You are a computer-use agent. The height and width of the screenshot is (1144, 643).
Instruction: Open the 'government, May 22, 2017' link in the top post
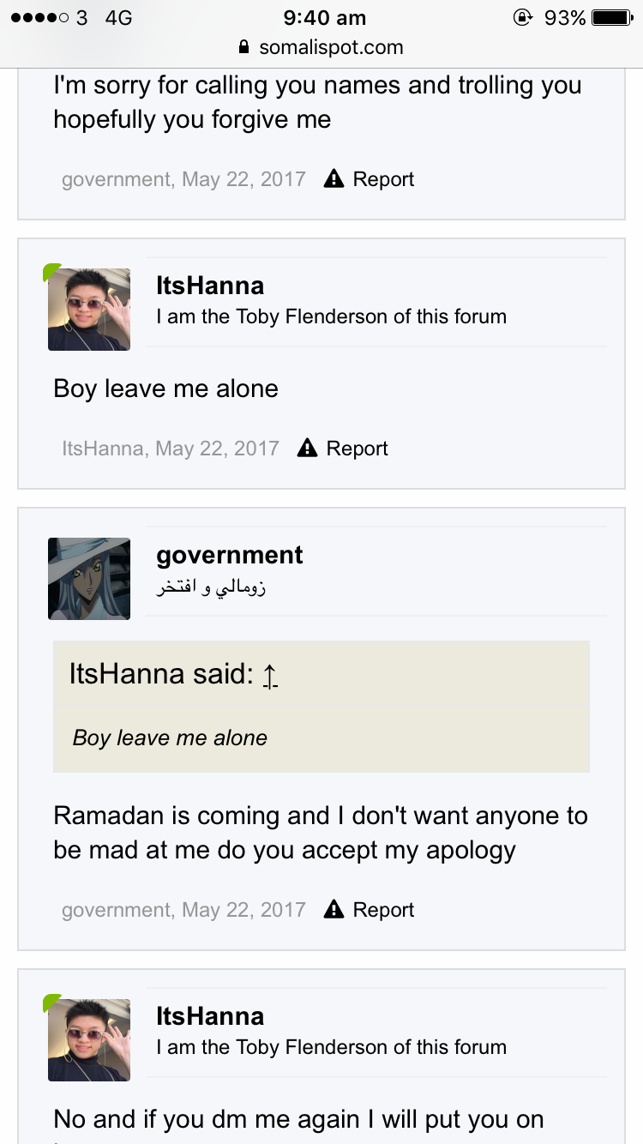coord(183,178)
